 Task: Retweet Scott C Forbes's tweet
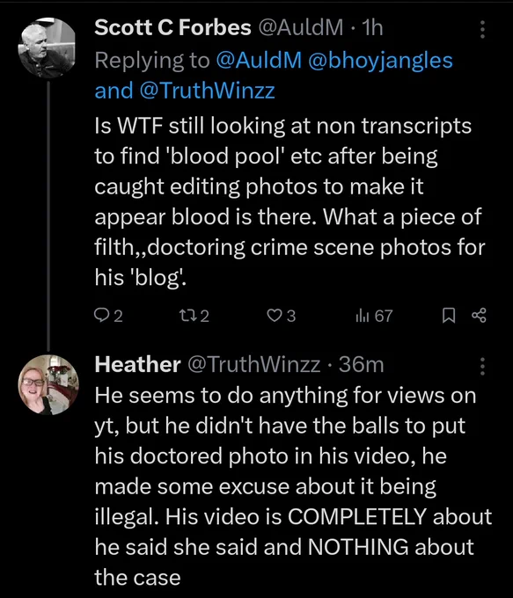[x=194, y=316]
